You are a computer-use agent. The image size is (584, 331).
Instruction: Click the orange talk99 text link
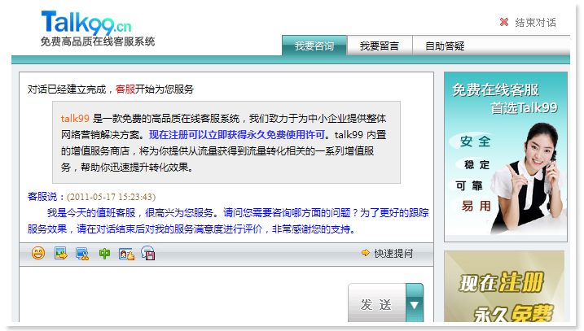coord(75,118)
